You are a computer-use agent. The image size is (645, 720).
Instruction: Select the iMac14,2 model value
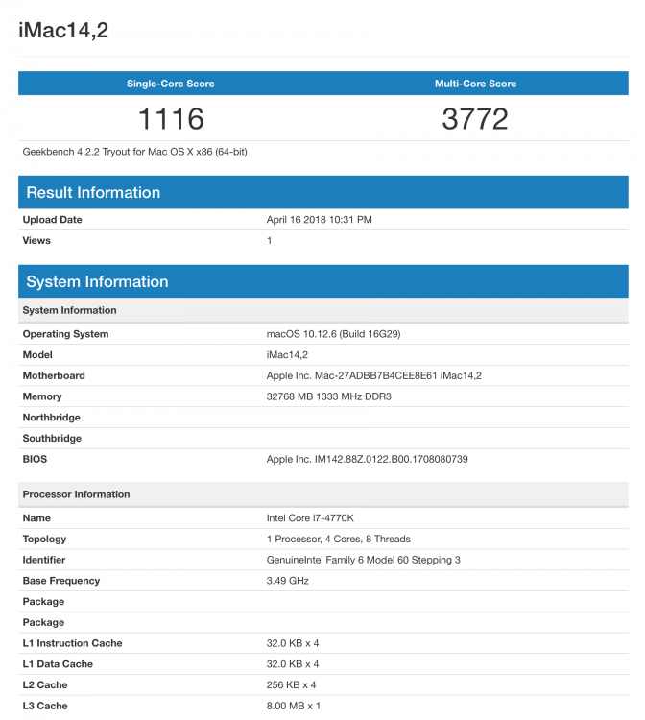coord(287,355)
